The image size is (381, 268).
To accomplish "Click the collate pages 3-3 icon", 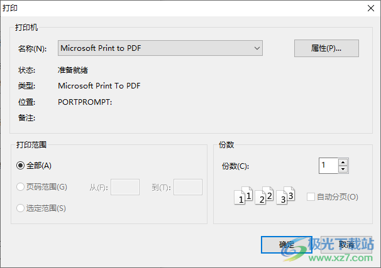I will coord(285,195).
